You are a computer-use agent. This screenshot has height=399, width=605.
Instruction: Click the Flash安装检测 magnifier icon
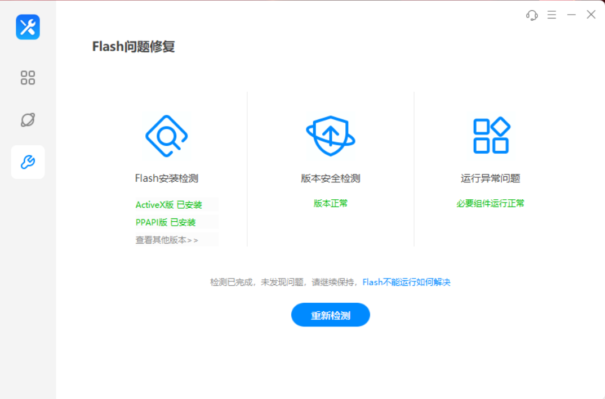coord(166,135)
